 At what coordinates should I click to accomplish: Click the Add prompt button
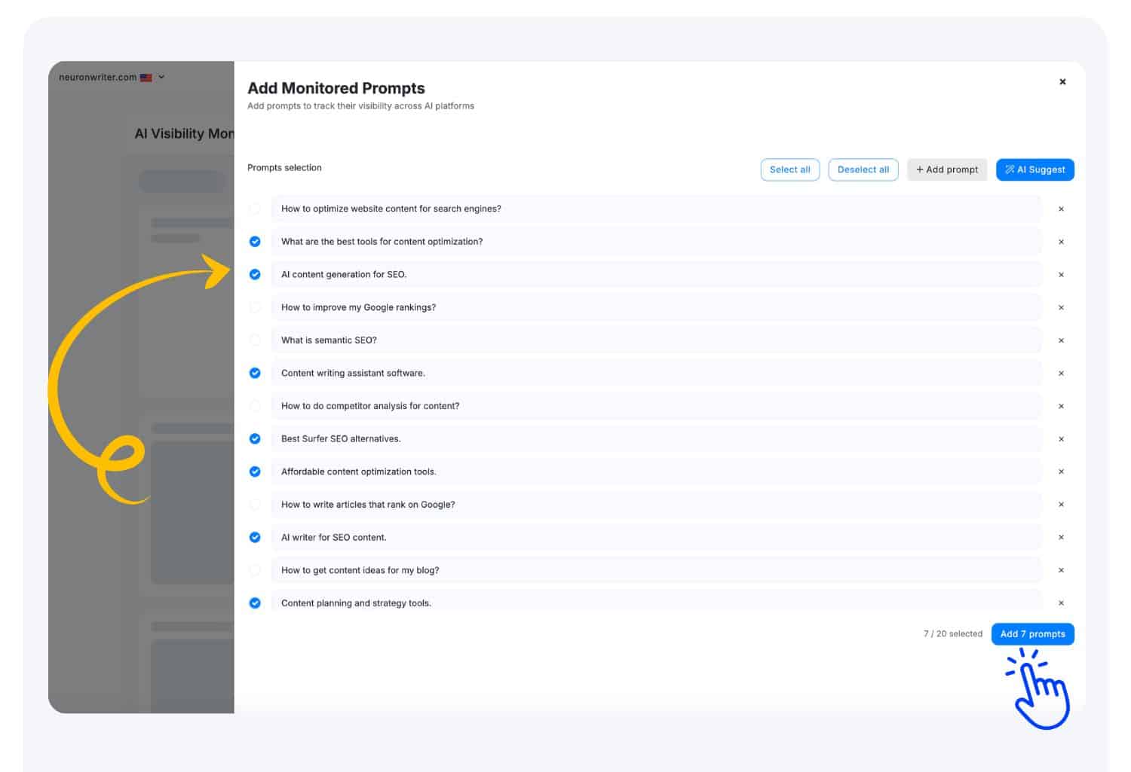(946, 170)
